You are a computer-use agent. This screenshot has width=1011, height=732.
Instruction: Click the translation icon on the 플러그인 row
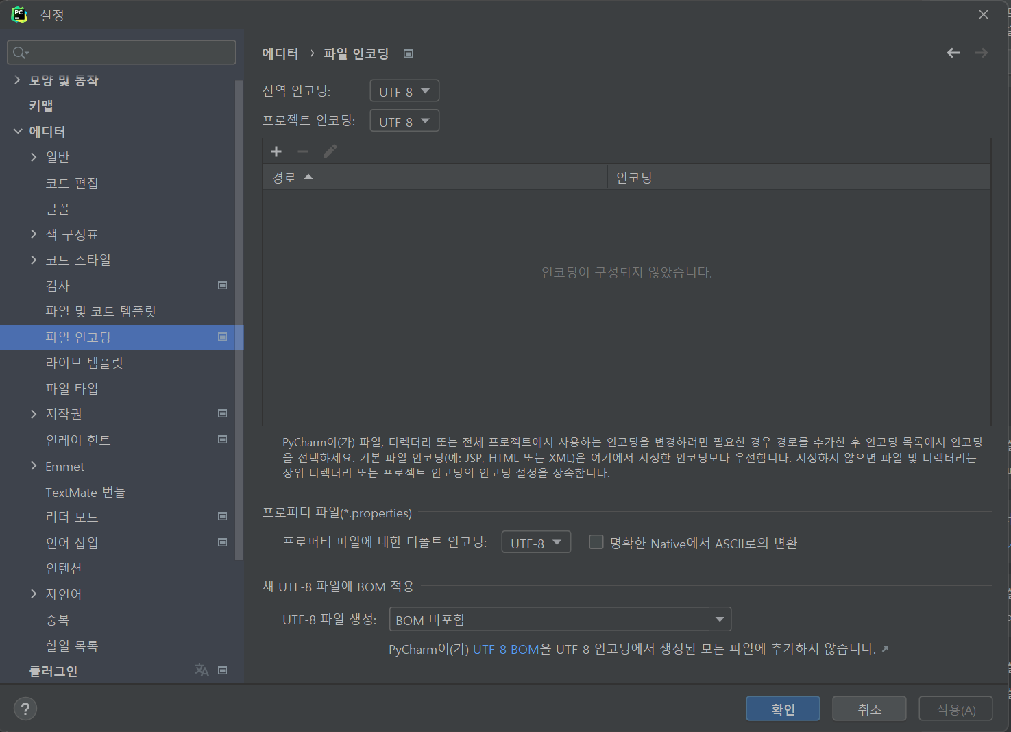click(202, 670)
